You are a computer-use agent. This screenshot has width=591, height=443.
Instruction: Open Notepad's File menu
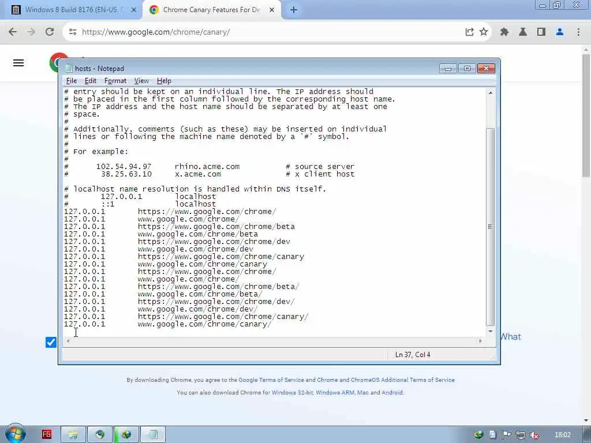(x=71, y=81)
